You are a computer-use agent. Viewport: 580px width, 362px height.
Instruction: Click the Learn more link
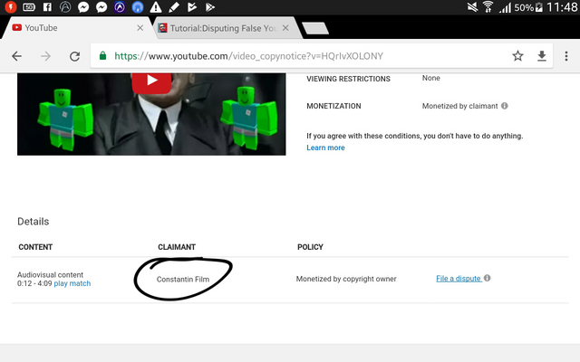(x=325, y=148)
